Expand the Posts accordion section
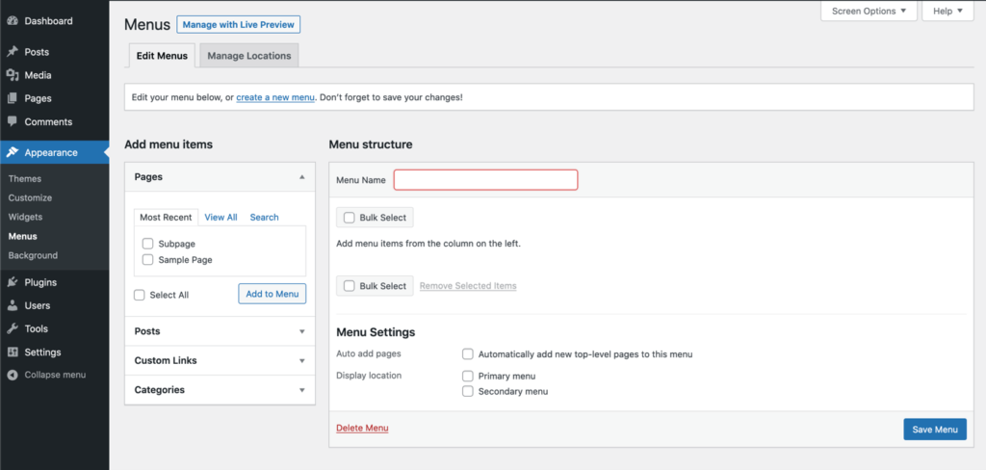986x470 pixels. pyautogui.click(x=221, y=331)
